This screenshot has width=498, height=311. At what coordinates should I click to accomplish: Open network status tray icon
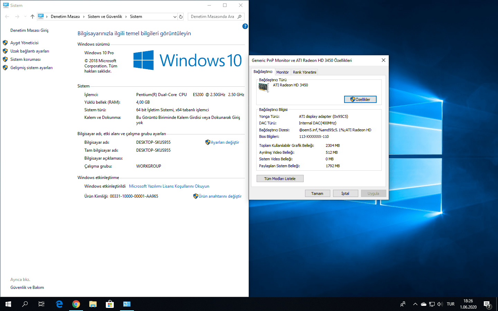tap(432, 304)
